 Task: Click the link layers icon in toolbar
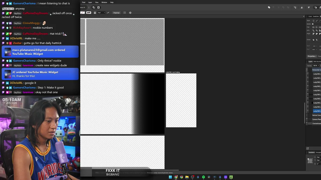[x=295, y=7]
